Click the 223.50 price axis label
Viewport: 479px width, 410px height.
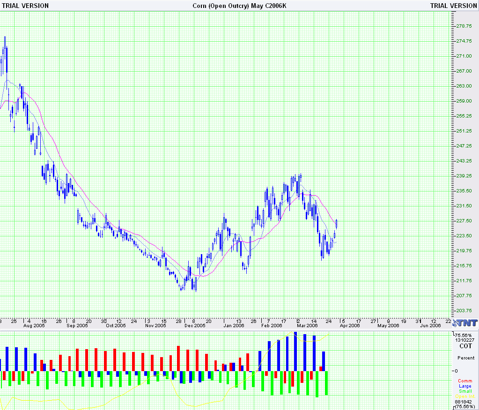pos(464,235)
